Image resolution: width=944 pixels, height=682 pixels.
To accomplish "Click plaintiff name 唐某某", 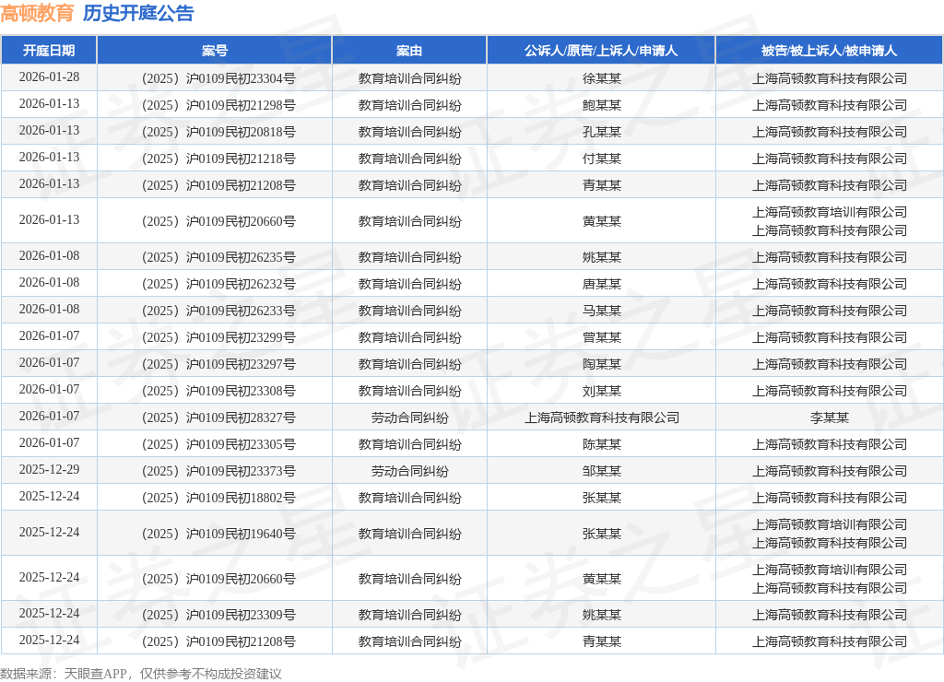I will coord(601,284).
